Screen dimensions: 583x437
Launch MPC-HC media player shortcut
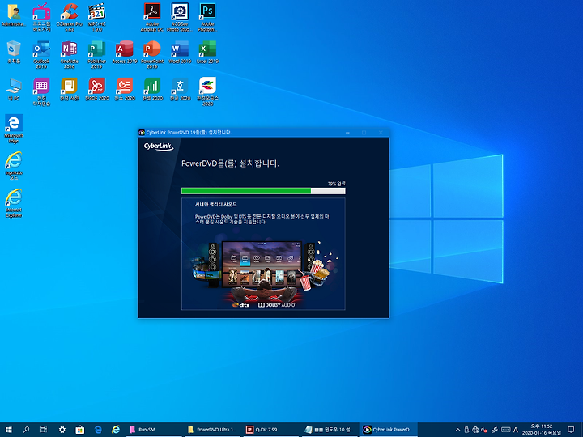click(x=96, y=17)
